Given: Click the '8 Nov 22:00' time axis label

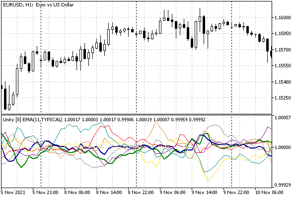Looking at the screenshot, I should click(x=141, y=193).
